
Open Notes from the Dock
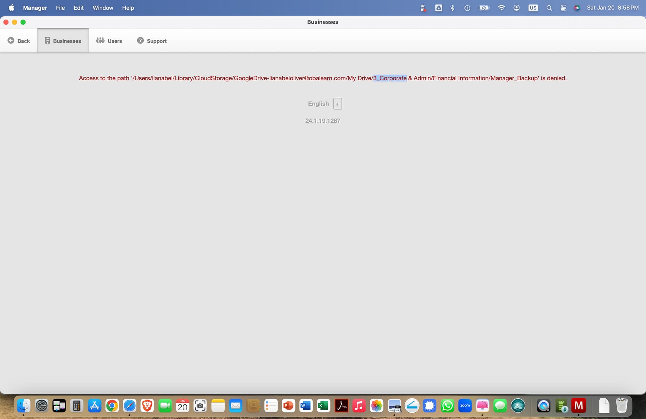[x=218, y=406]
